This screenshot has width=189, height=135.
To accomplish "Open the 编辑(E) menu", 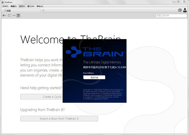I will [x=14, y=6].
